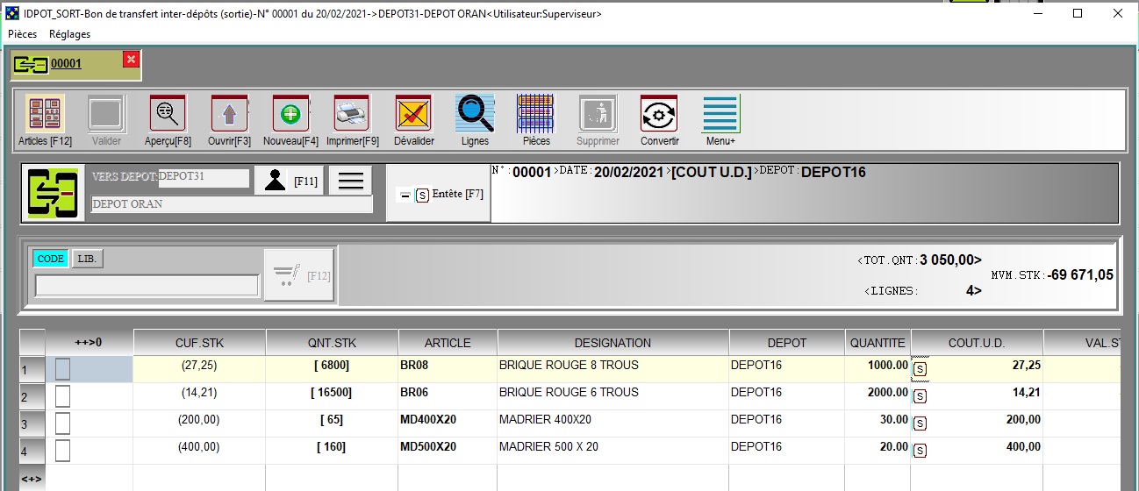Select row header number 1

coord(32,369)
